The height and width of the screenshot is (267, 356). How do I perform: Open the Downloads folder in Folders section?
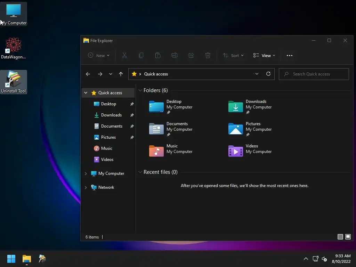click(250, 107)
